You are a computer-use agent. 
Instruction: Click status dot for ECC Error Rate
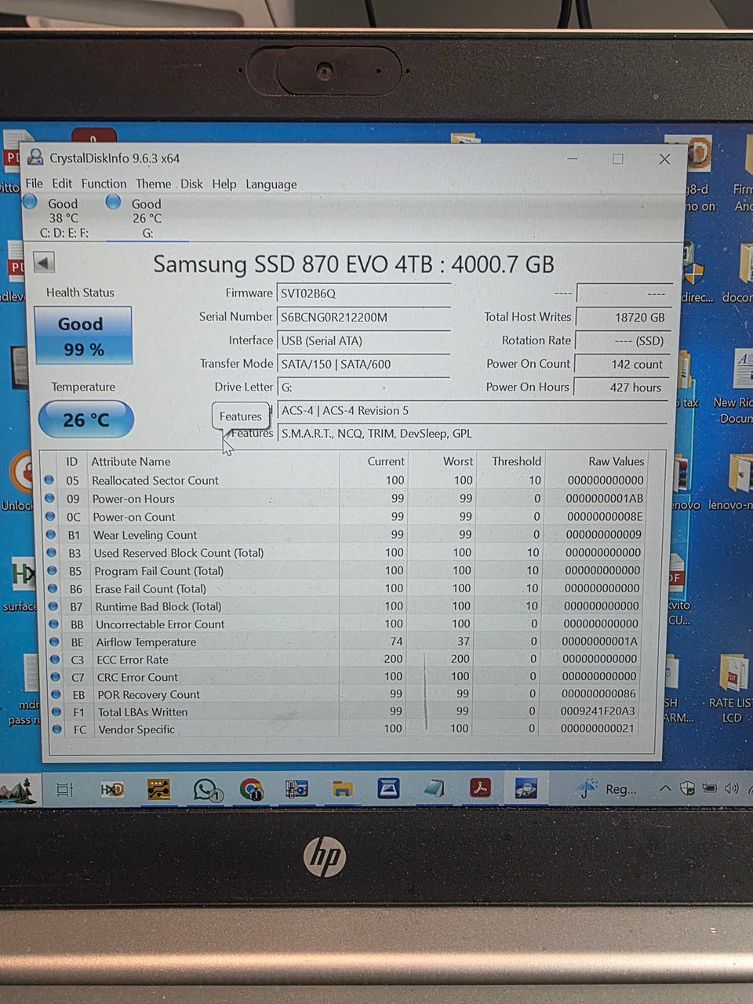[55, 659]
